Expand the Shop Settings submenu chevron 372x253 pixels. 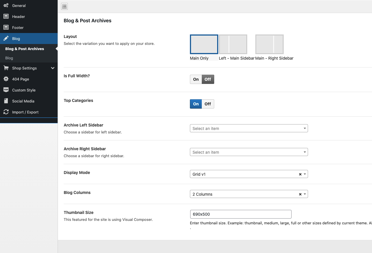pos(52,68)
